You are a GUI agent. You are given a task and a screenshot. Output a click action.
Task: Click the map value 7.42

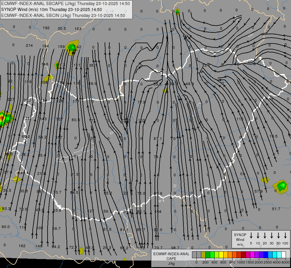(x=77, y=47)
